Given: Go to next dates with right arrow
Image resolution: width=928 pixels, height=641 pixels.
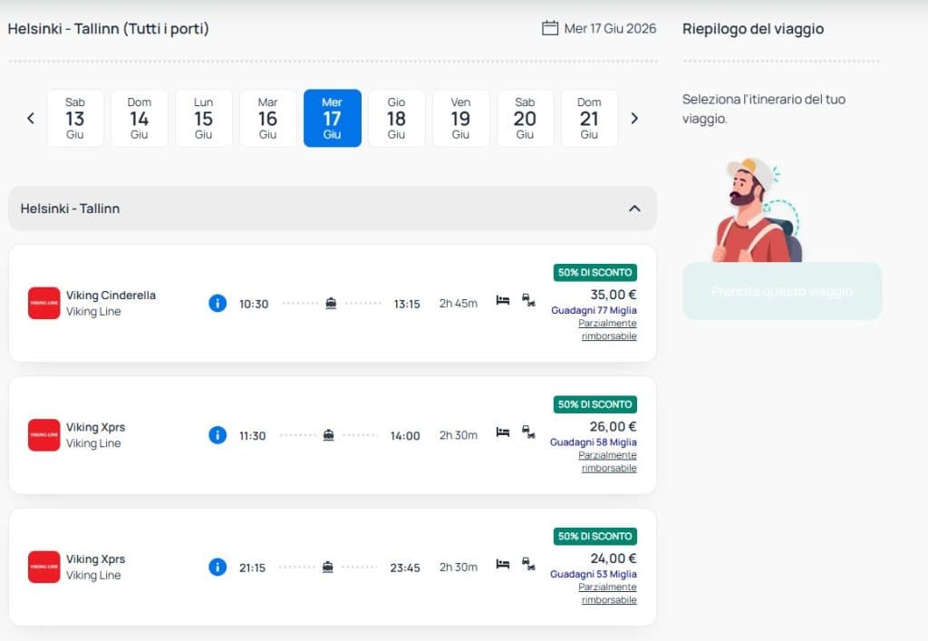Looking at the screenshot, I should [634, 119].
